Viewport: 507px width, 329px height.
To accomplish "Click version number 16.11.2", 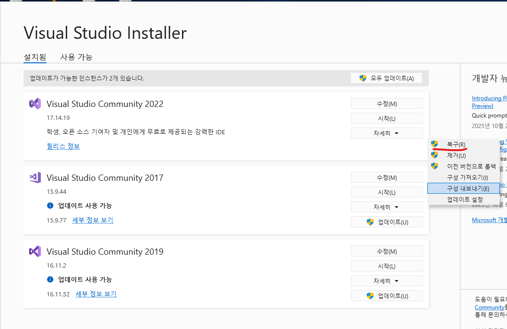I will [56, 265].
